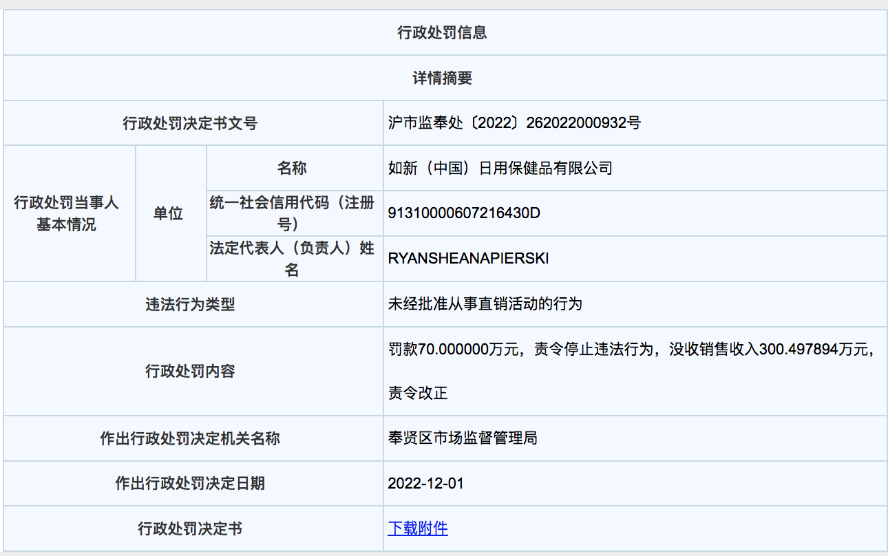The image size is (888, 556).
Task: Select company name 如新（中国）日用保健品有限公司
Action: pyautogui.click(x=500, y=168)
